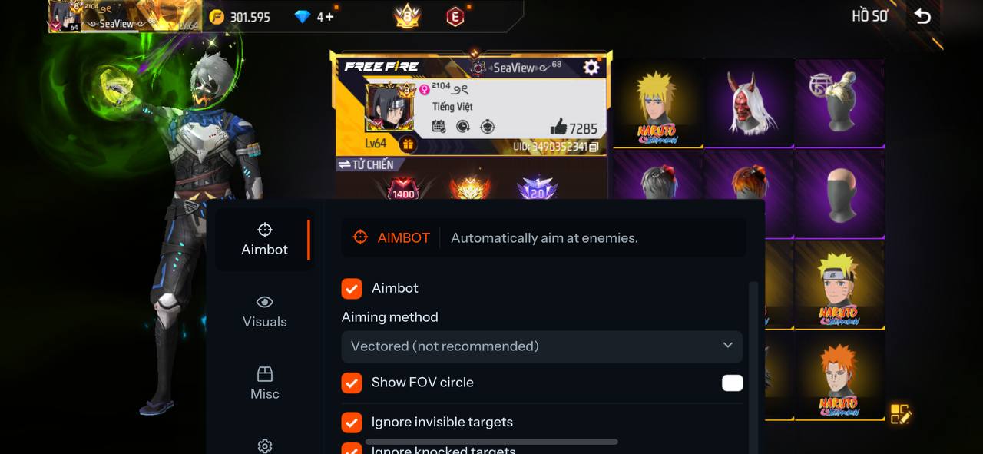Click the blue diamond currency icon
Screen dimensions: 983x454
pyautogui.click(x=303, y=16)
